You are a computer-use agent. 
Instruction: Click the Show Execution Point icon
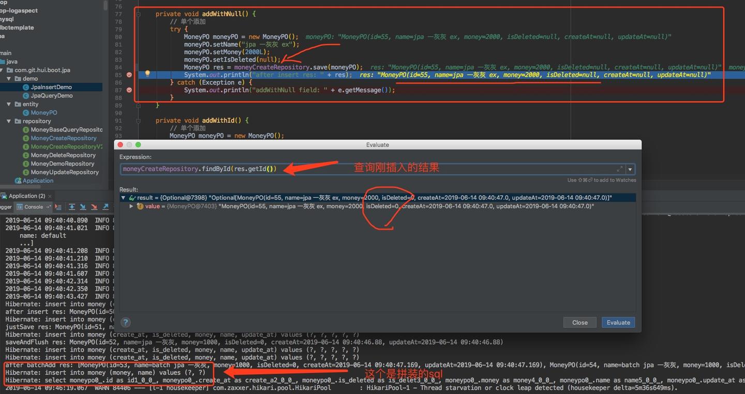(x=58, y=207)
